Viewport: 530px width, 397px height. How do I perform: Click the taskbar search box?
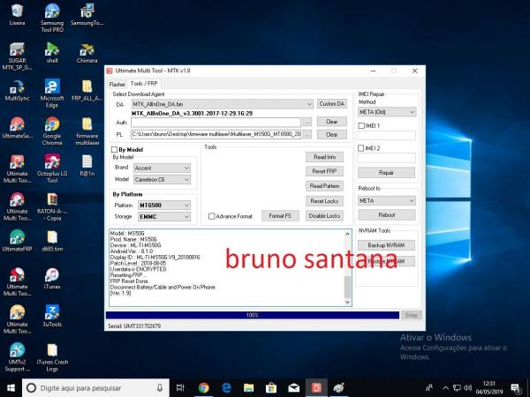coord(95,388)
